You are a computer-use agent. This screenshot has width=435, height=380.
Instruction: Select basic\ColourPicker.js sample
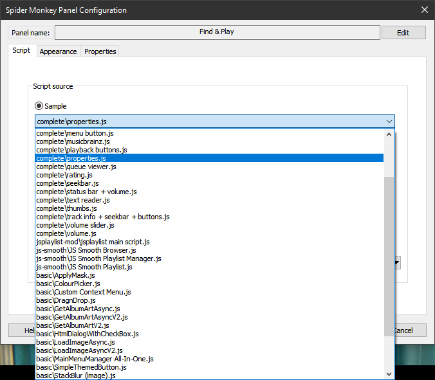point(68,284)
